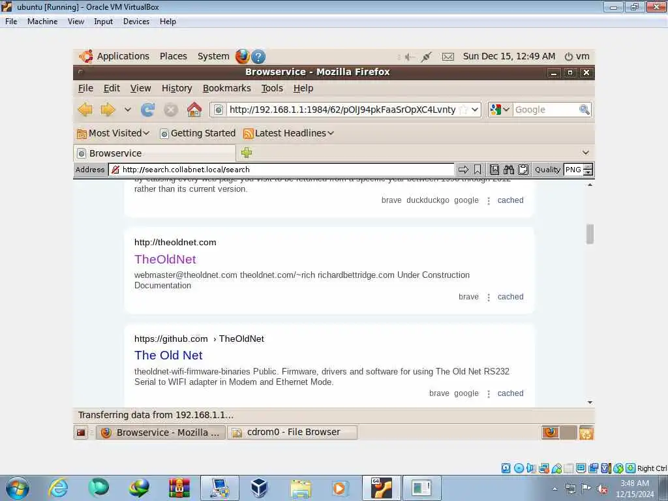Click the Browservice clipboard icon
This screenshot has height=501, width=668.
pos(523,170)
